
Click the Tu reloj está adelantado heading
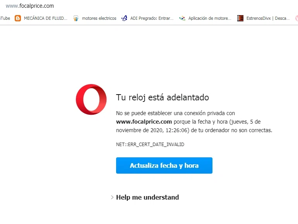coord(163,97)
